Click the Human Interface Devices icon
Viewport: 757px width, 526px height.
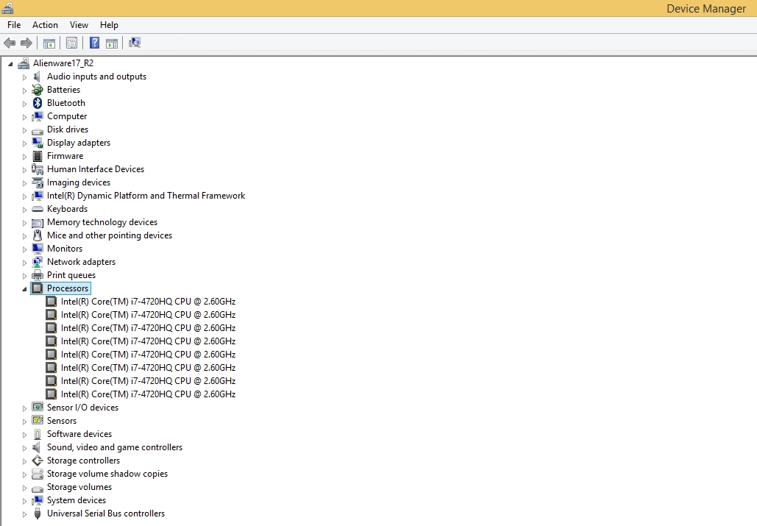click(x=38, y=169)
